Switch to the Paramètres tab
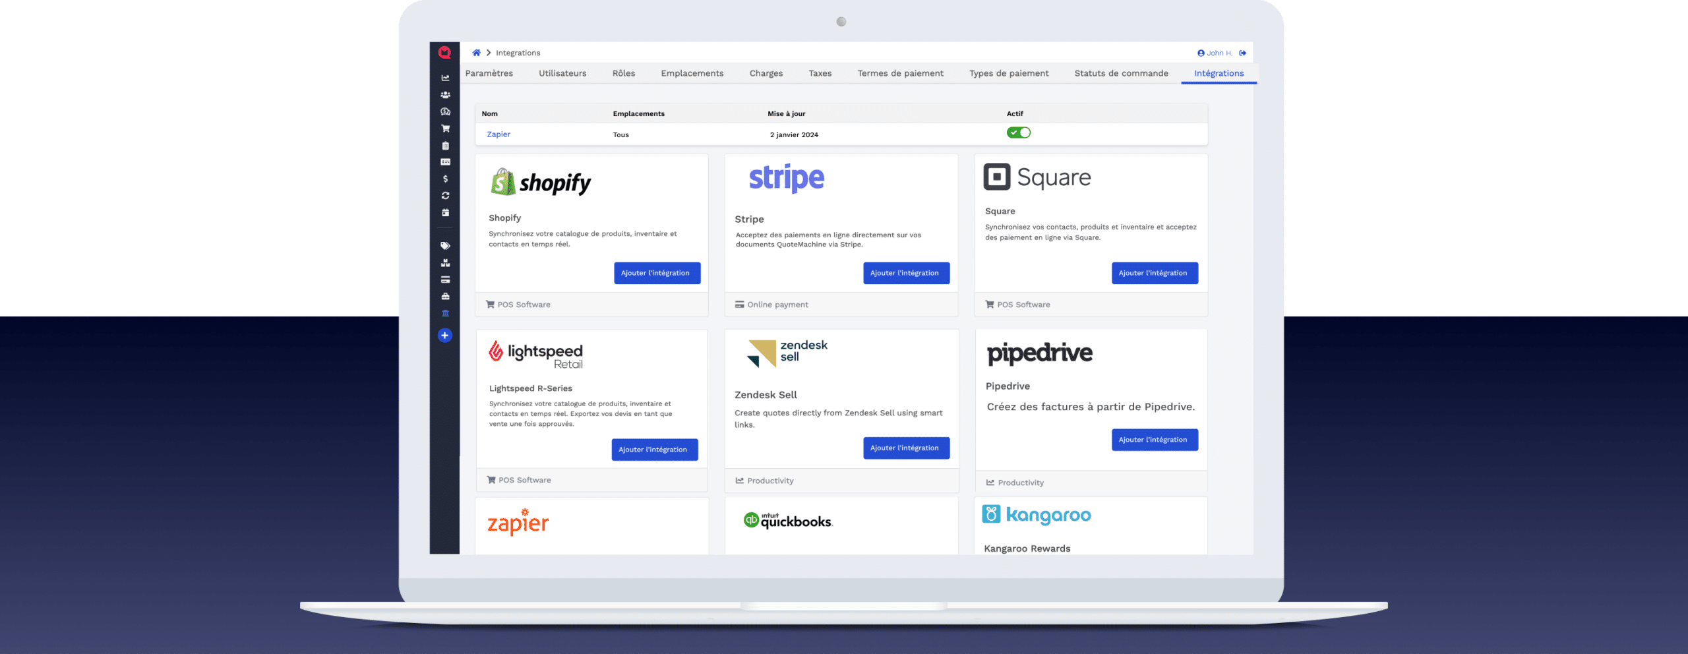The height and width of the screenshot is (654, 1688). pos(489,73)
